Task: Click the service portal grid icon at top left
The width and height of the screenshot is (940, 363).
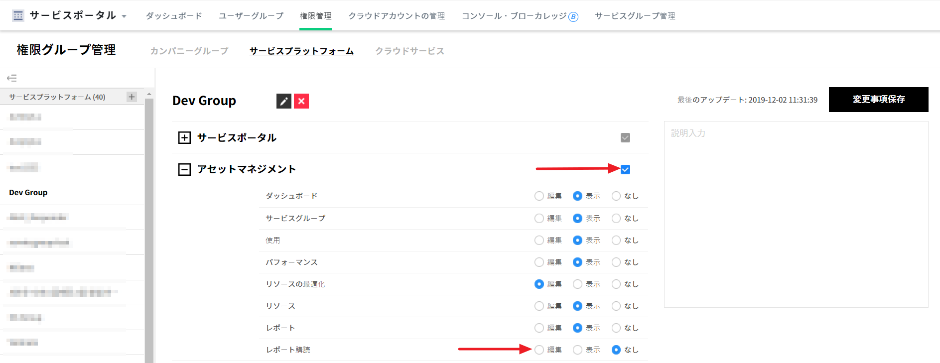Action: click(x=18, y=15)
